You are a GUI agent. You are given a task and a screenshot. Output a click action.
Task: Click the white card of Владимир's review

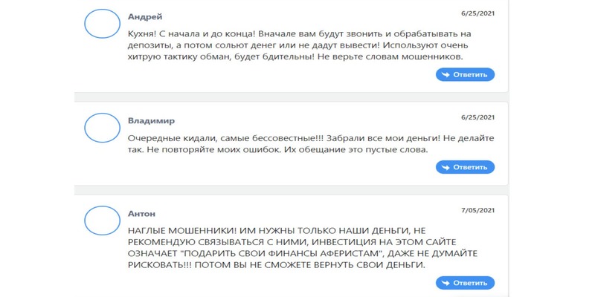(x=291, y=143)
